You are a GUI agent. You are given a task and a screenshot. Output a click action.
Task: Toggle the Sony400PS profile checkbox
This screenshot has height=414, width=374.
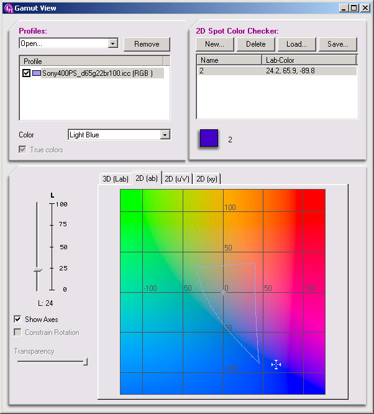26,73
